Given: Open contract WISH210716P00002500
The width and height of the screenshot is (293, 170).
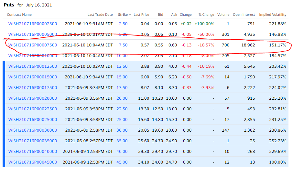Looking at the screenshot, I should click(x=33, y=24).
